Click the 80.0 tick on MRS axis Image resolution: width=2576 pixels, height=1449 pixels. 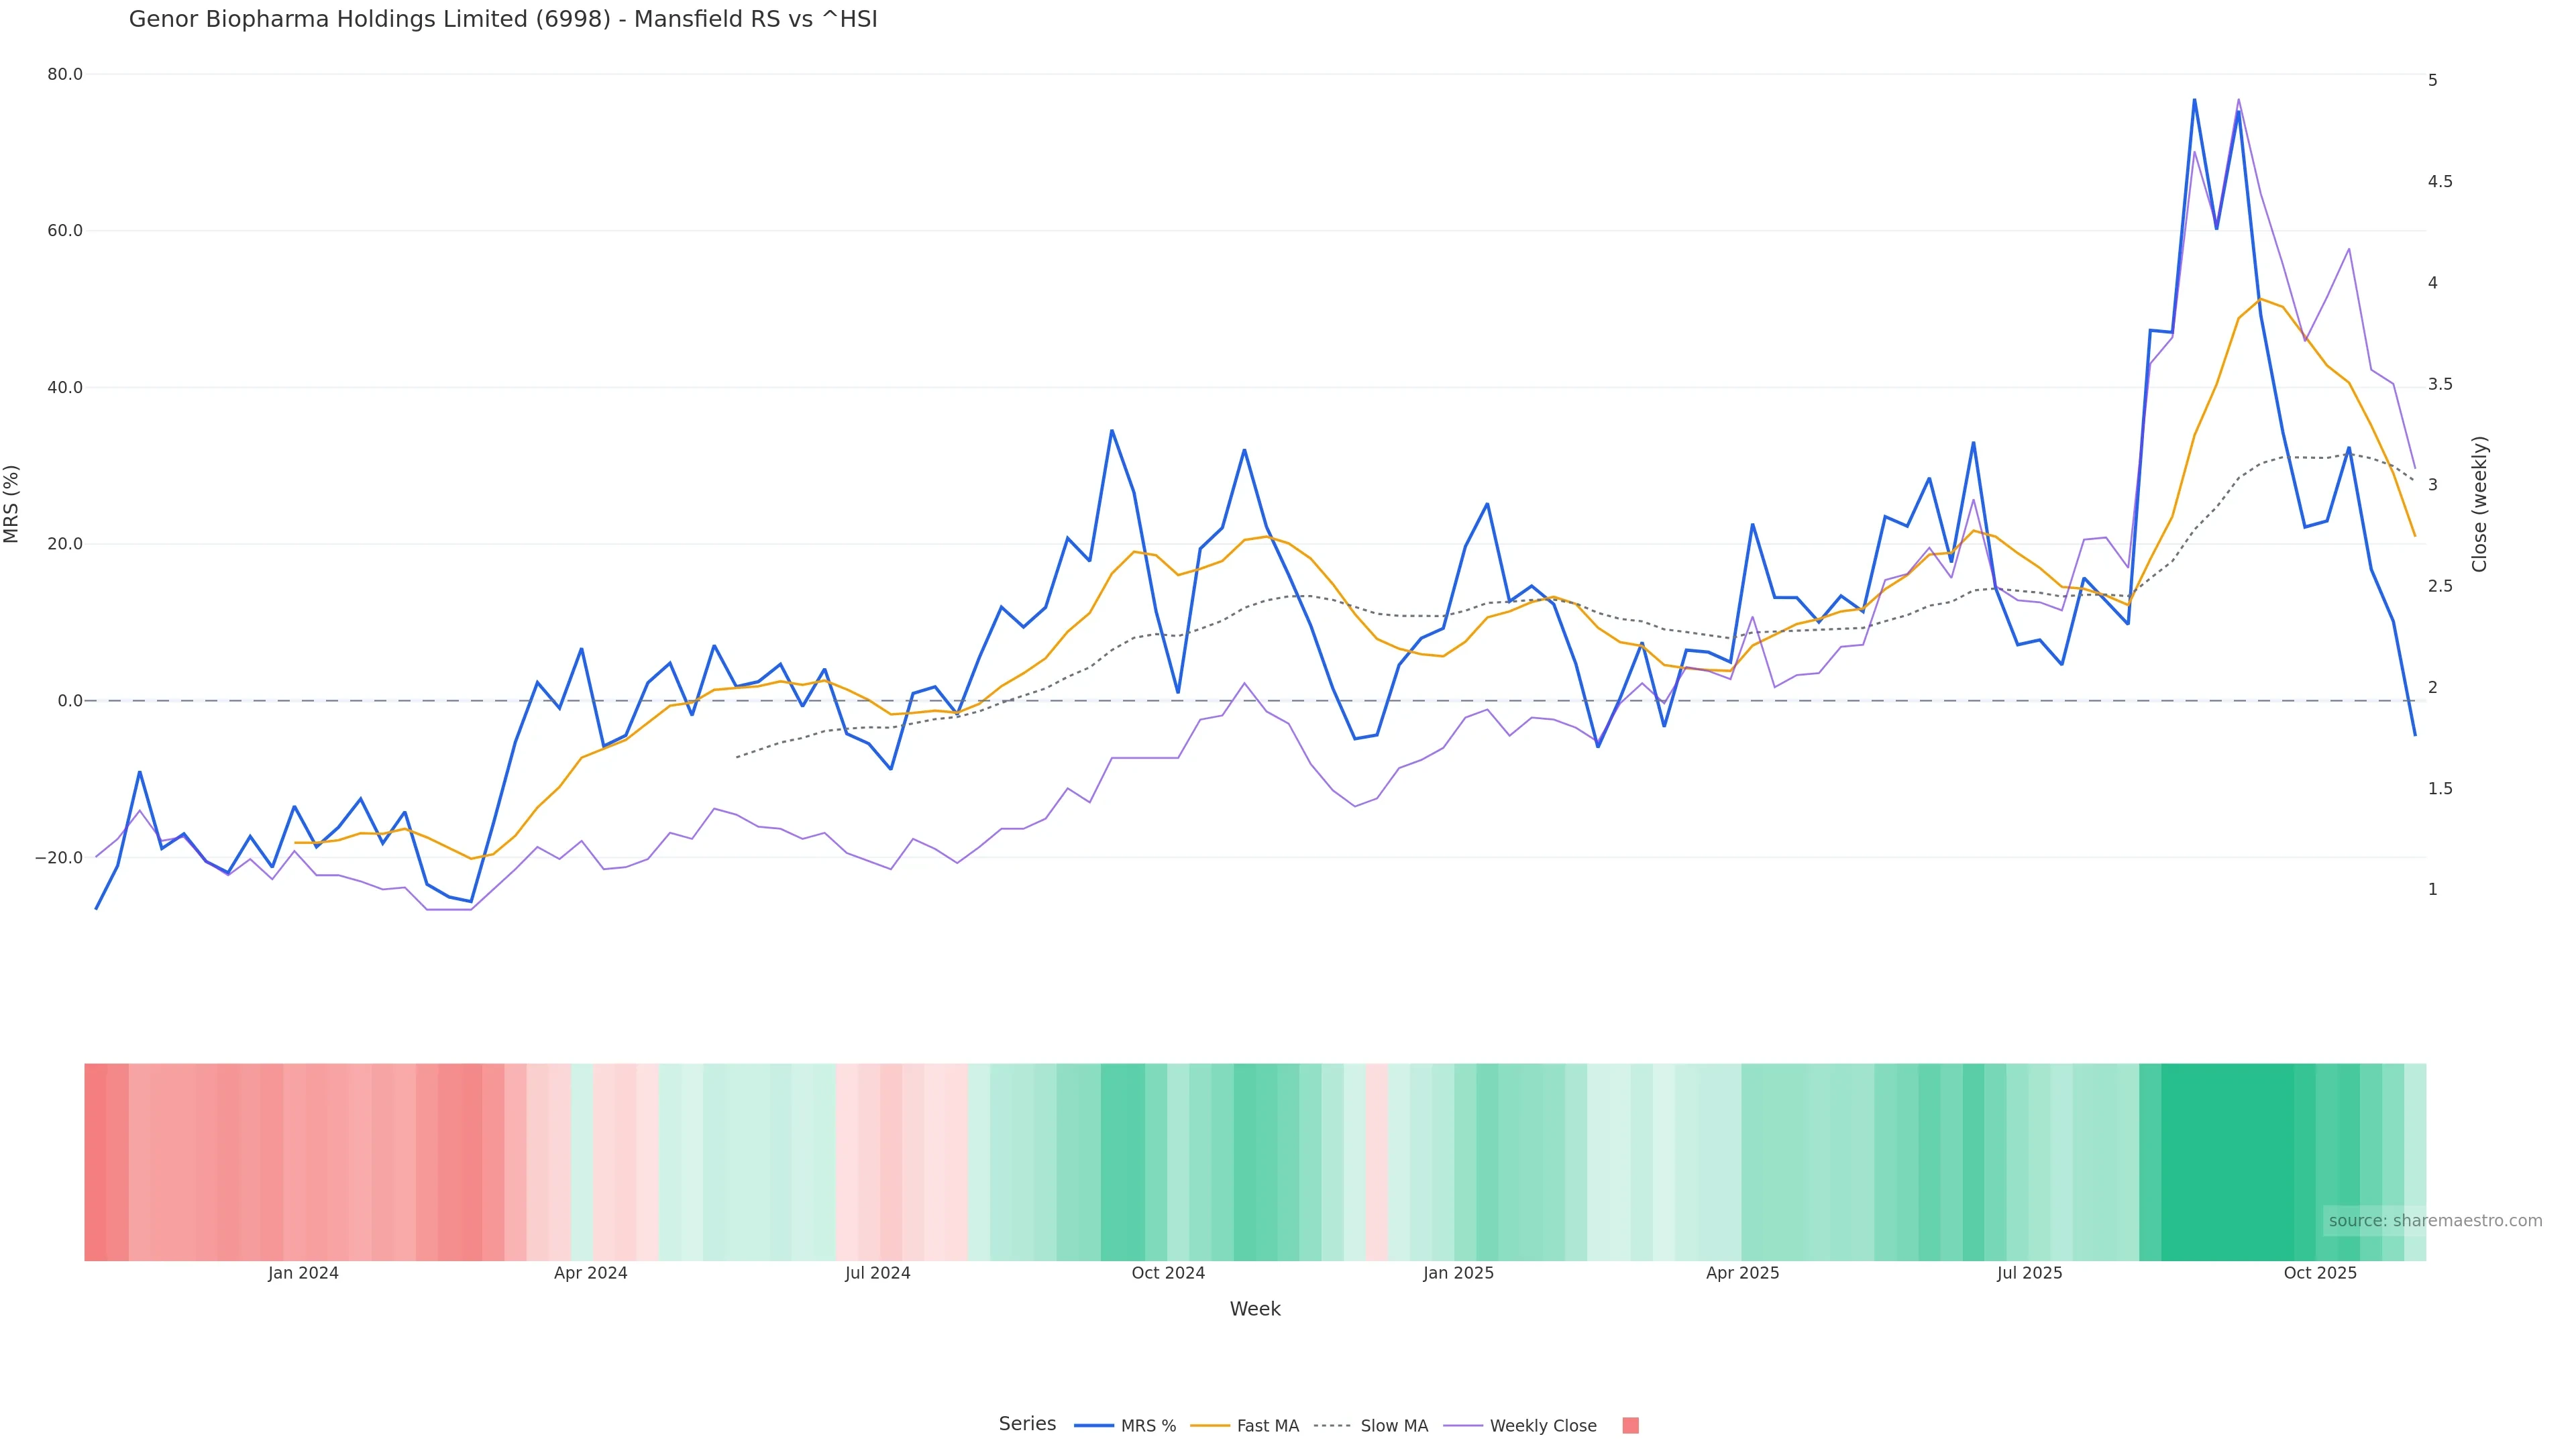(65, 75)
